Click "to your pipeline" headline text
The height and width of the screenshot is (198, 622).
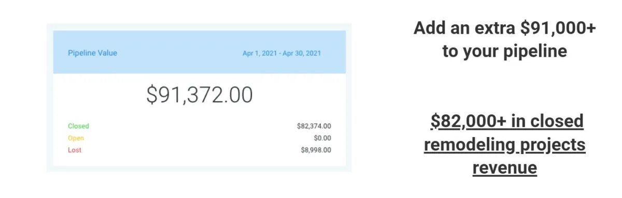504,52
